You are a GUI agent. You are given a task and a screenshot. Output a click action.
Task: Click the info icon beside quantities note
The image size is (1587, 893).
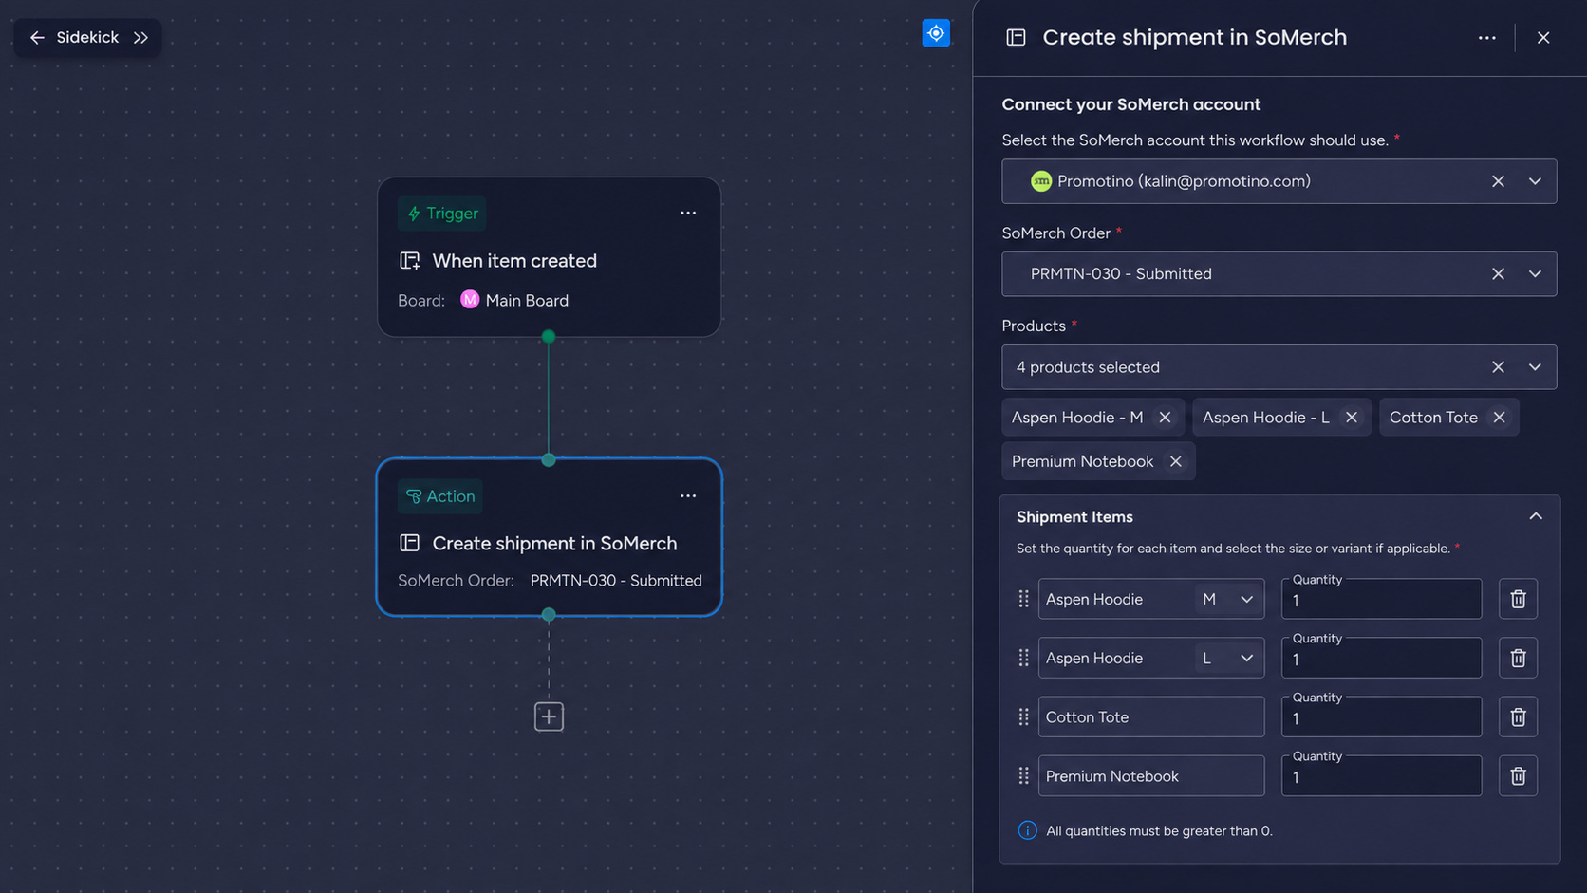[1027, 830]
